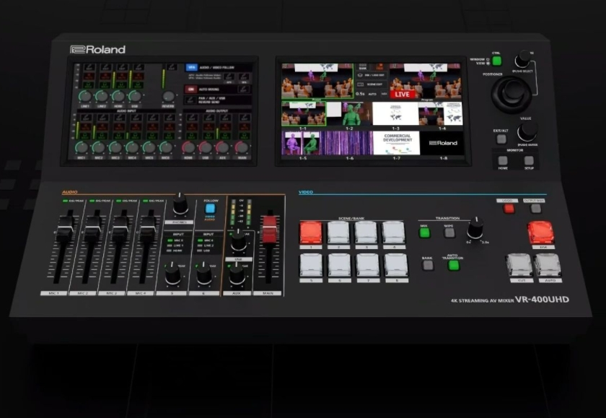Select scene thumbnail 1-7 Commercial Development slide
This screenshot has width=606, height=418.
coord(397,143)
